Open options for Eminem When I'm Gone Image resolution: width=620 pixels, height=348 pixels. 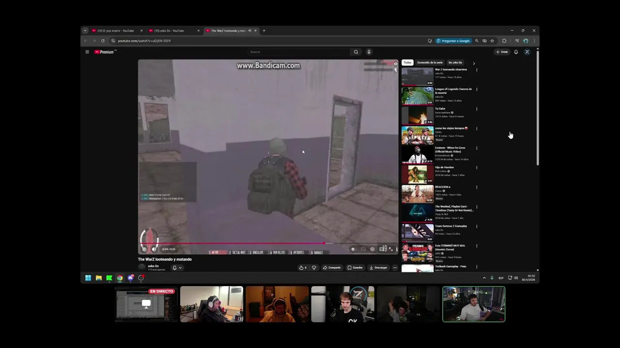pos(477,148)
